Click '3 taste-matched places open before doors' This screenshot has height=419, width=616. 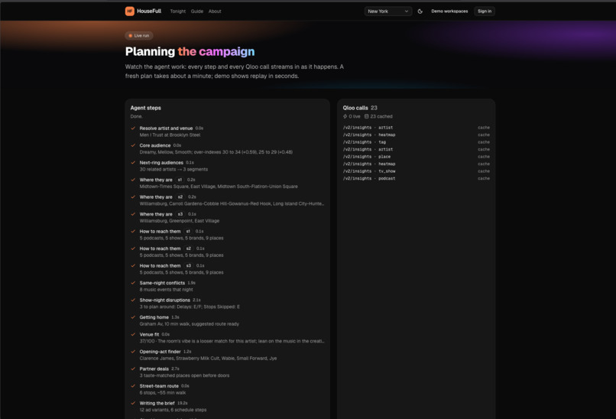tap(184, 375)
